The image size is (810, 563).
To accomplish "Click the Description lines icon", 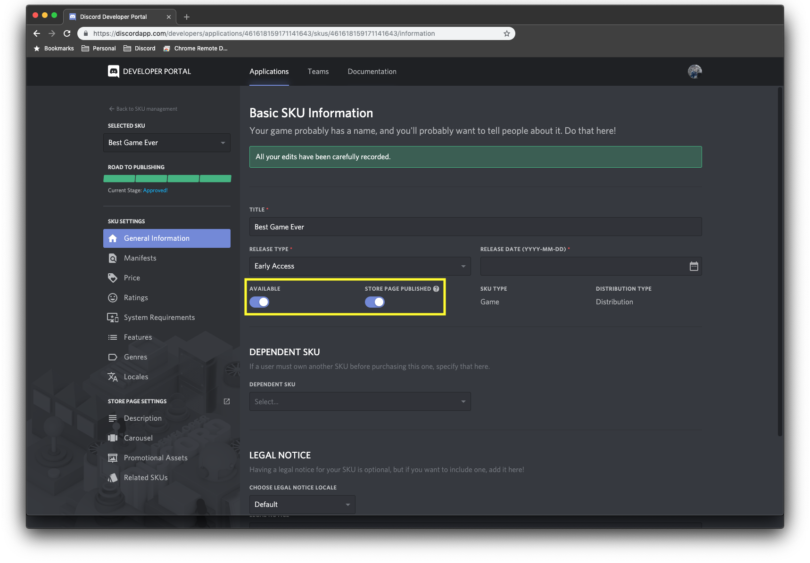I will [x=113, y=418].
